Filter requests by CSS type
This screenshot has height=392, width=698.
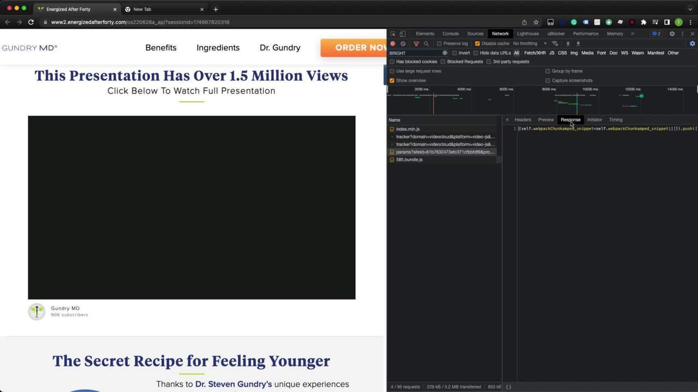[562, 53]
